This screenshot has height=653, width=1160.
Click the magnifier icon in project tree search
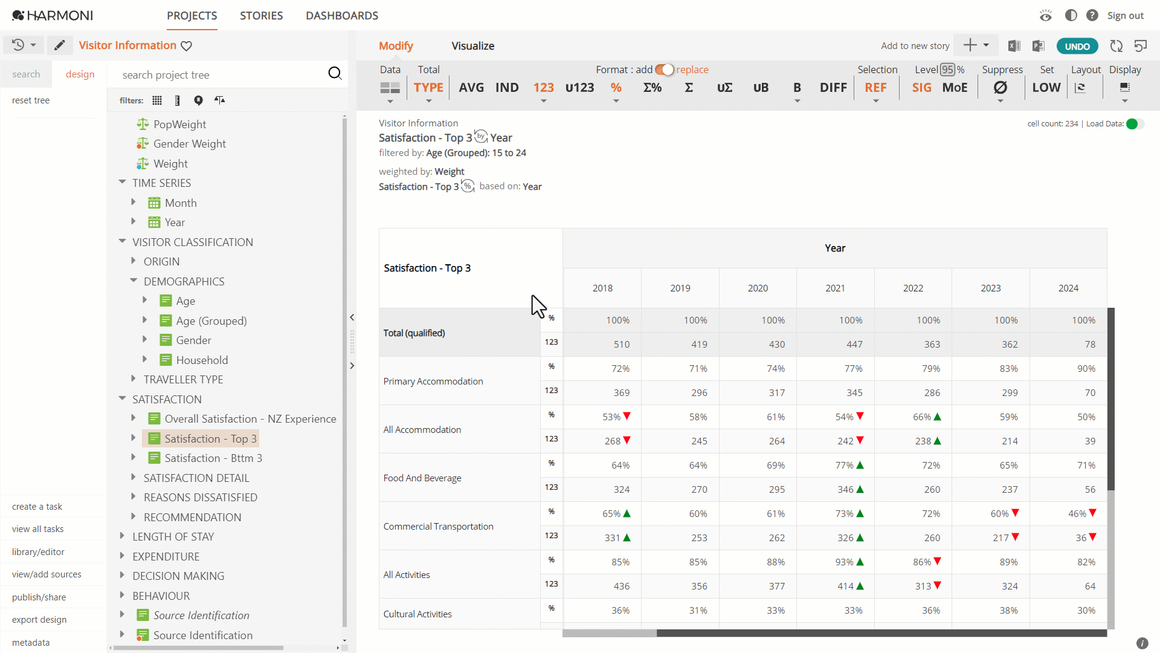point(335,74)
